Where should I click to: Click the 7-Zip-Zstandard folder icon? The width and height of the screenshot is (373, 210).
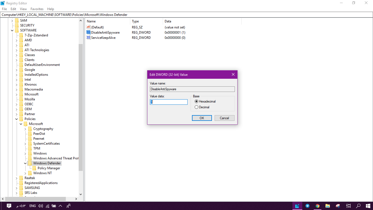tap(21, 35)
